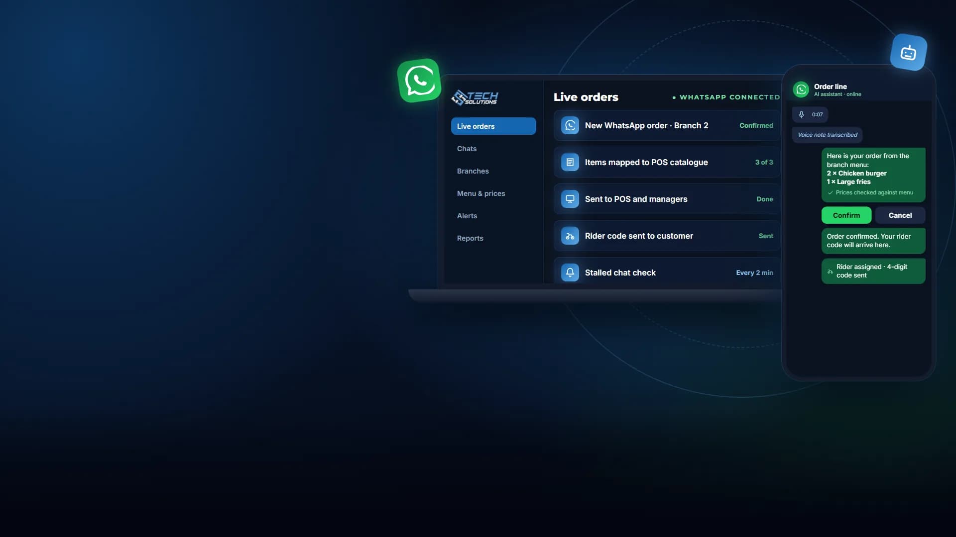Click the WhatsApp icon on New WhatsApp order row
The height and width of the screenshot is (537, 956).
click(x=570, y=125)
